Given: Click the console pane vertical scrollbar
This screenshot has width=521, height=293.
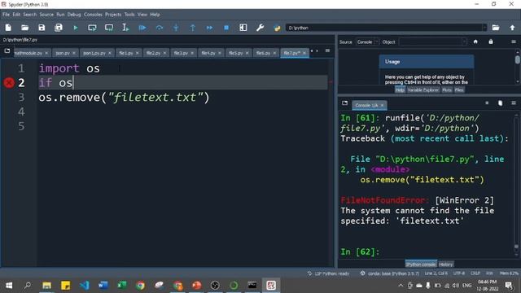Looking at the screenshot, I should (516, 185).
